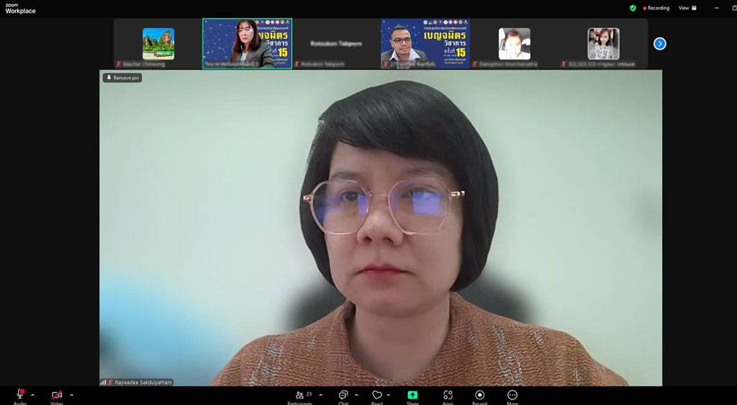Expand the Participants options chevron
This screenshot has height=405, width=737.
pos(321,395)
